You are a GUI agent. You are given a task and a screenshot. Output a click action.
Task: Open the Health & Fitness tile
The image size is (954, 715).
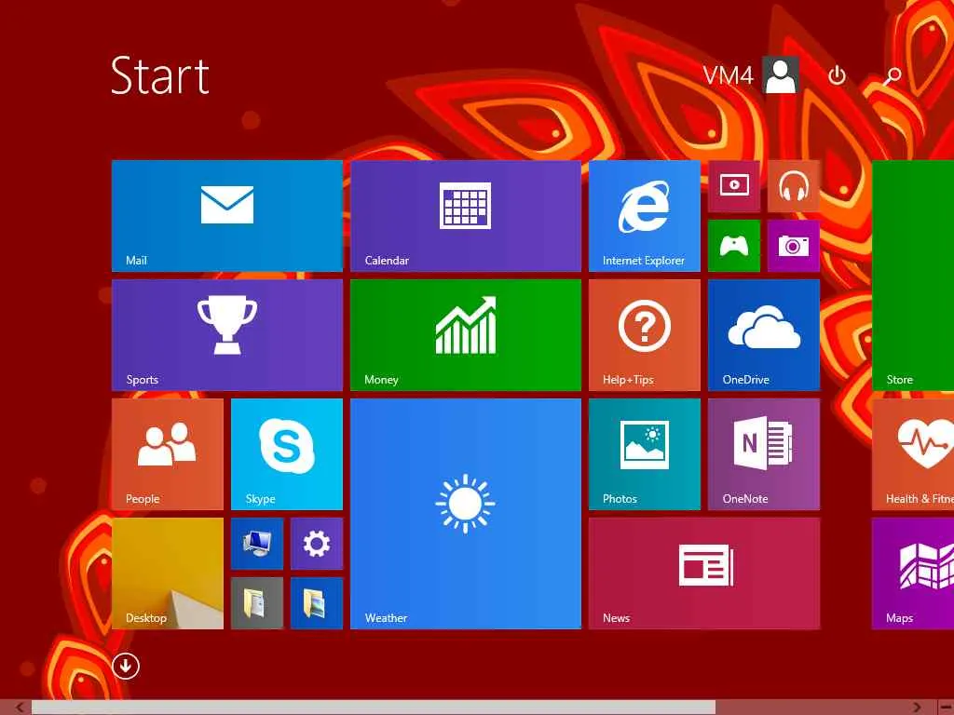pos(913,454)
